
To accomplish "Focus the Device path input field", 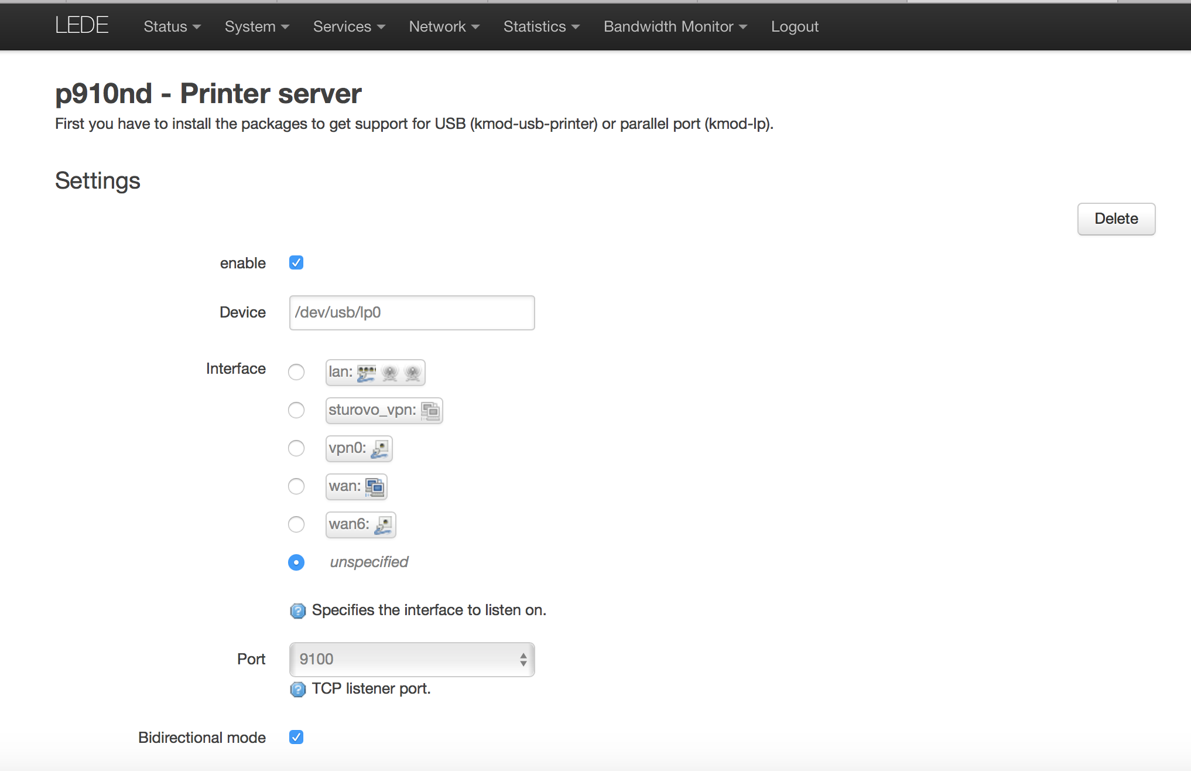I will click(x=412, y=312).
